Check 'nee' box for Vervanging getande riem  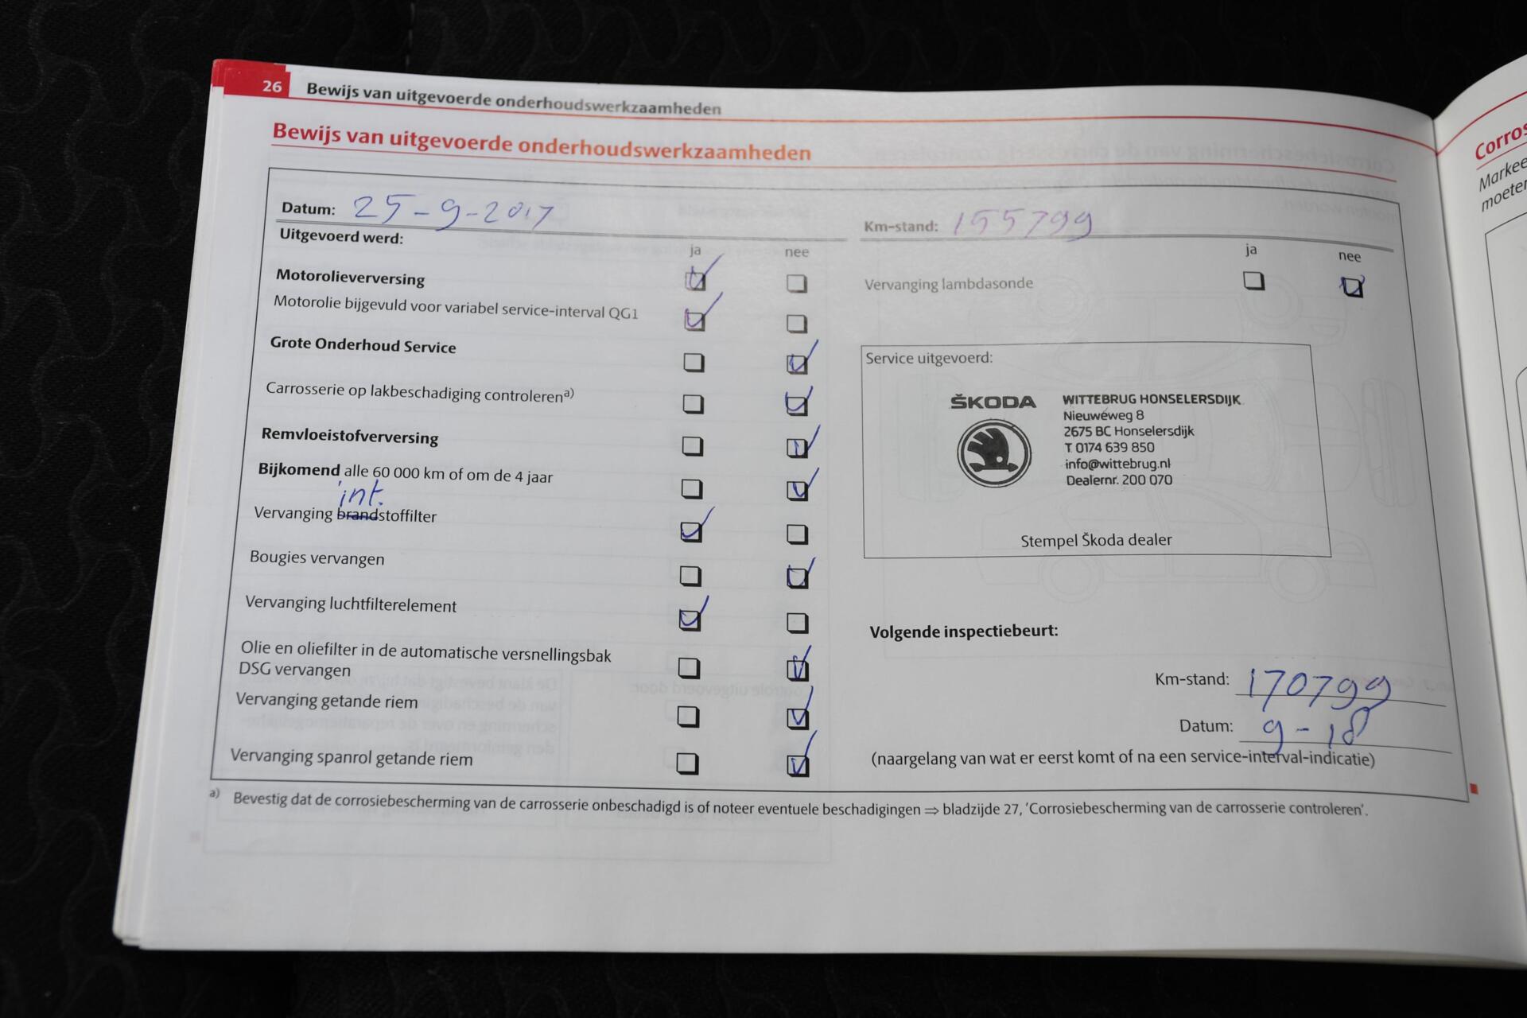[x=798, y=718]
